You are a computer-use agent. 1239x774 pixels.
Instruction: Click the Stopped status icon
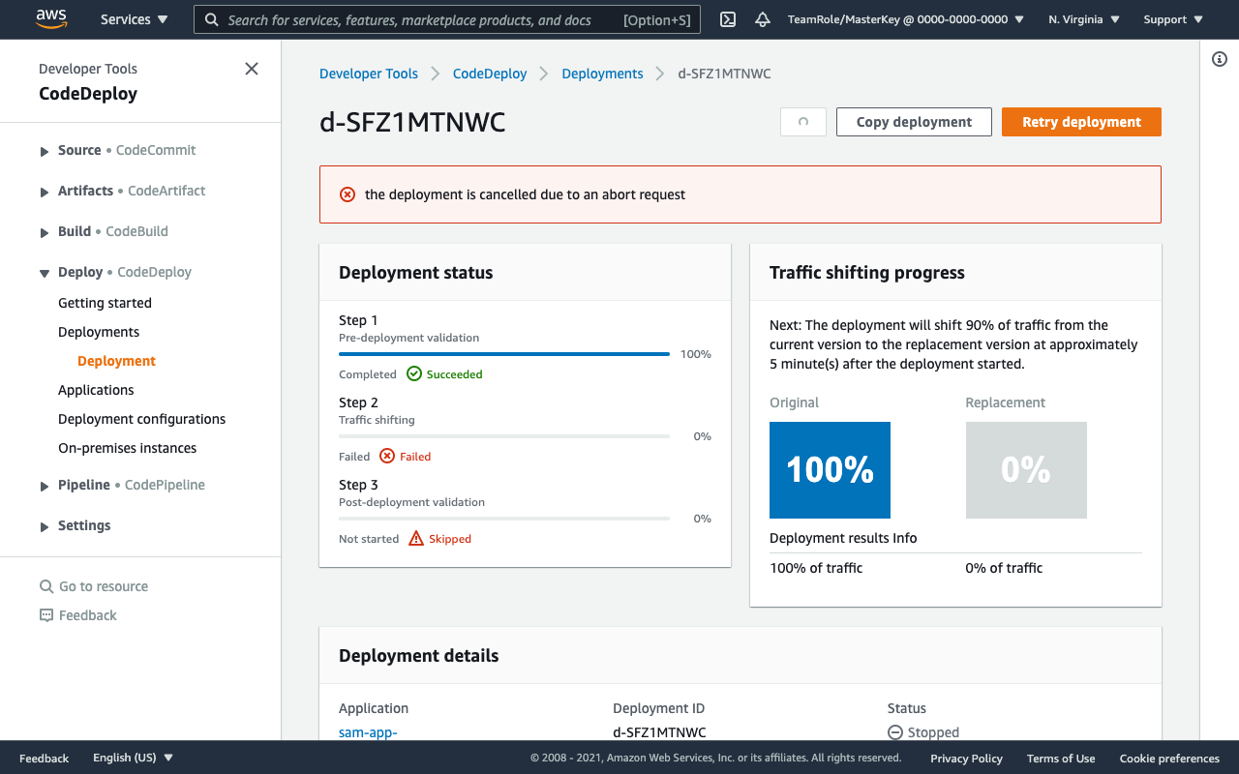[895, 732]
